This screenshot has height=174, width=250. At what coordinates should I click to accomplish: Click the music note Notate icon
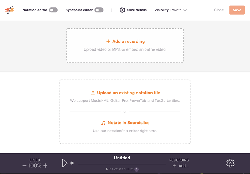tap(104, 123)
